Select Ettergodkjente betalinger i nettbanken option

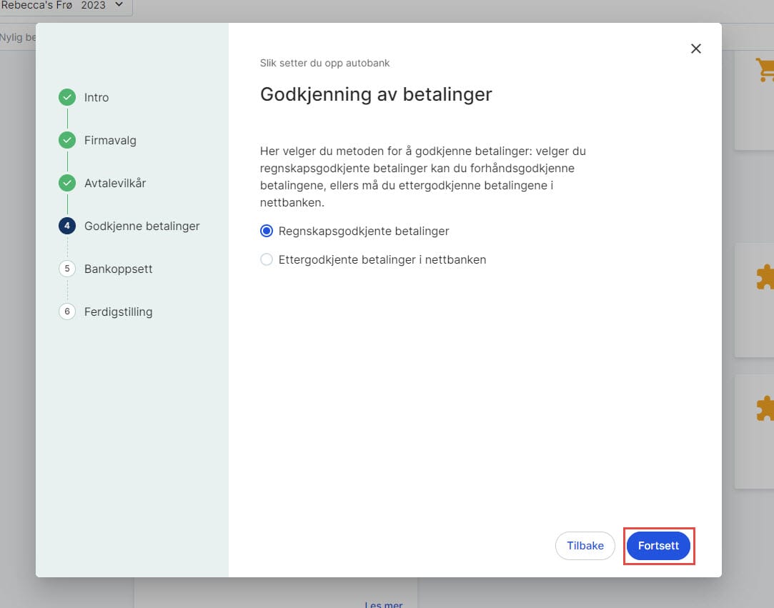point(267,259)
